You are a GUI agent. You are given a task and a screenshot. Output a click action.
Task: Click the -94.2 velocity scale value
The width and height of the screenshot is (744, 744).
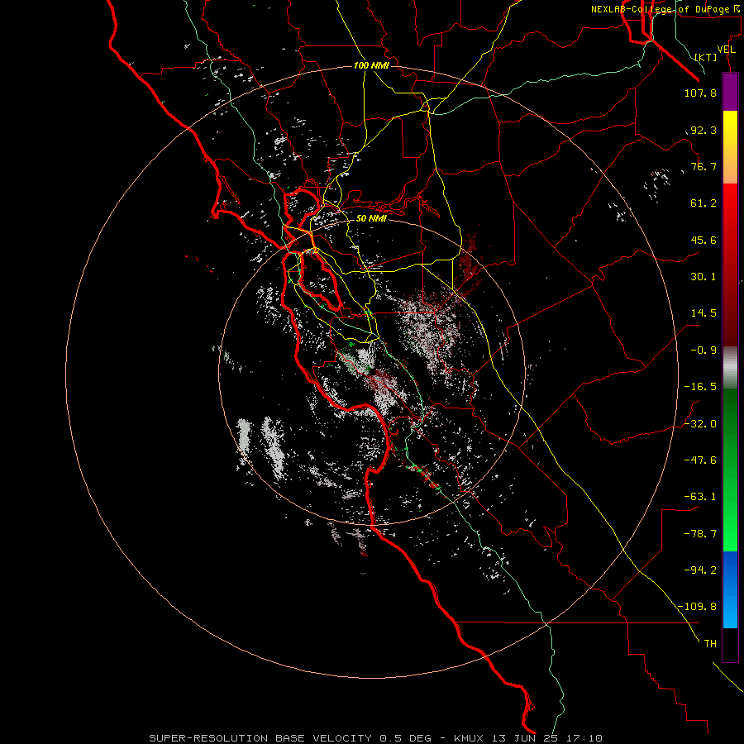700,570
